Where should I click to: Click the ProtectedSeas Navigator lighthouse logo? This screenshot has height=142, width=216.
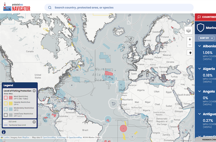pyautogui.click(x=17, y=7)
